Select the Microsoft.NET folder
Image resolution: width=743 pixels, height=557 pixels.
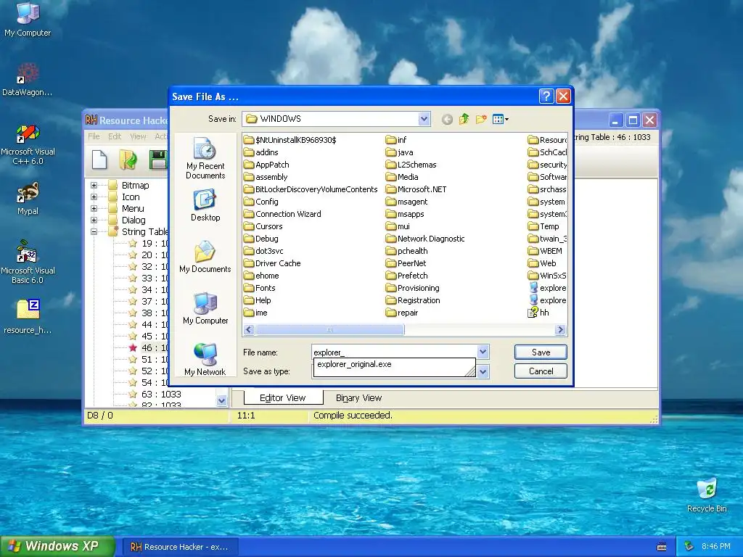click(x=416, y=189)
